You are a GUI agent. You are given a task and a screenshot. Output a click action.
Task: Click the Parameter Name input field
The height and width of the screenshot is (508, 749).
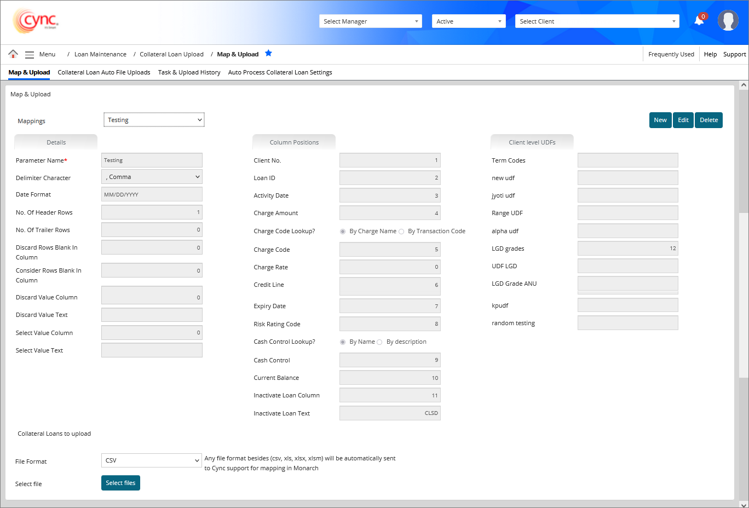(x=152, y=160)
